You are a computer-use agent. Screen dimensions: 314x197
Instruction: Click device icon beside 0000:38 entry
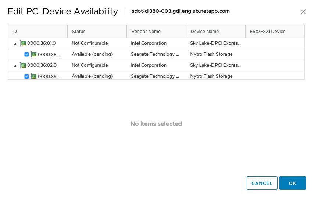[34, 54]
